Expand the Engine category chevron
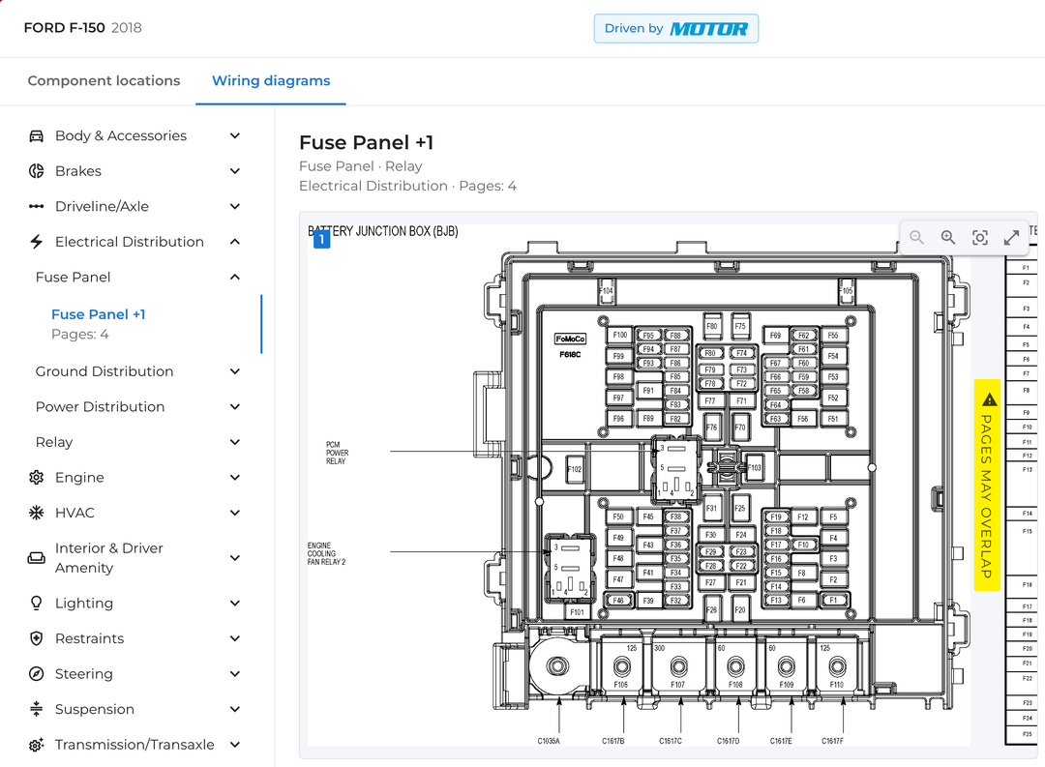The height and width of the screenshot is (767, 1045). pyautogui.click(x=234, y=478)
